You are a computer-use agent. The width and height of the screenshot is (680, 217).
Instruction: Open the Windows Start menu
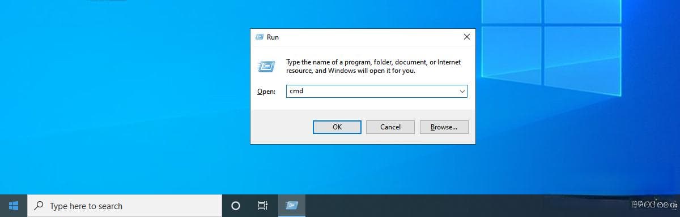click(14, 206)
